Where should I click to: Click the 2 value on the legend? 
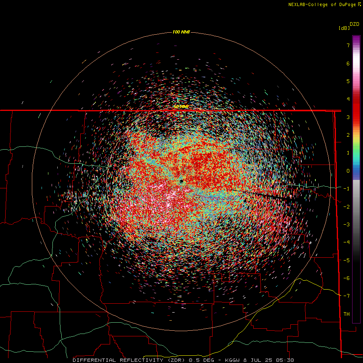click(x=348, y=135)
